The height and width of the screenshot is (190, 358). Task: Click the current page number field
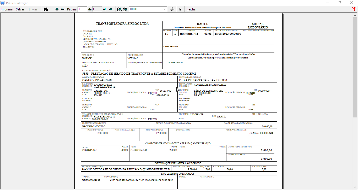click(82, 9)
